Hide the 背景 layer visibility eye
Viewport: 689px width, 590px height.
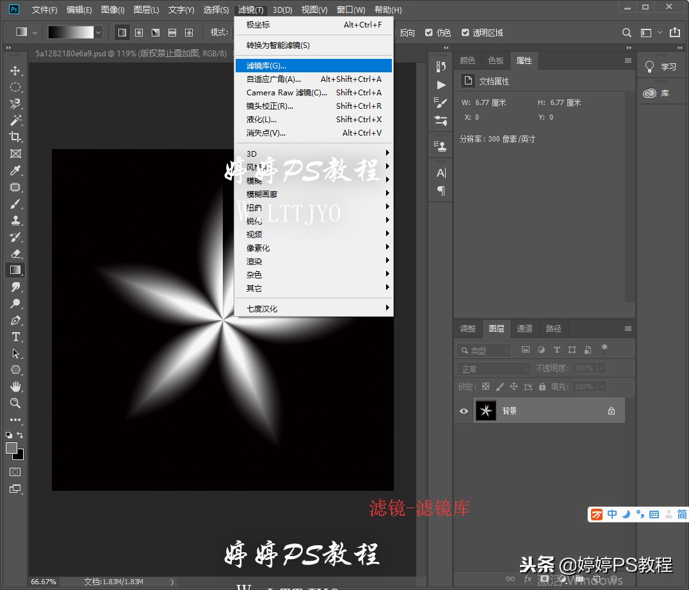point(464,411)
